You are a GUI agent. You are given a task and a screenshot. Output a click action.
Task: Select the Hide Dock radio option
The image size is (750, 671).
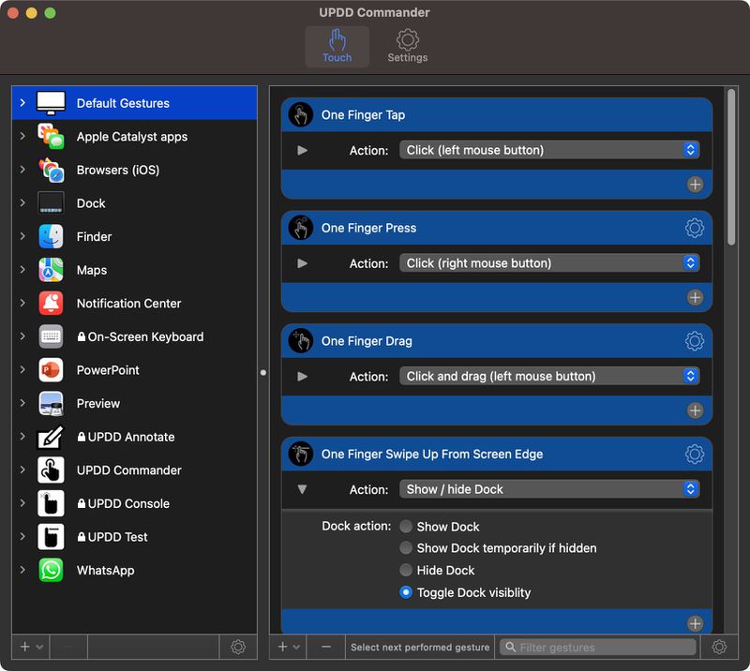click(407, 570)
